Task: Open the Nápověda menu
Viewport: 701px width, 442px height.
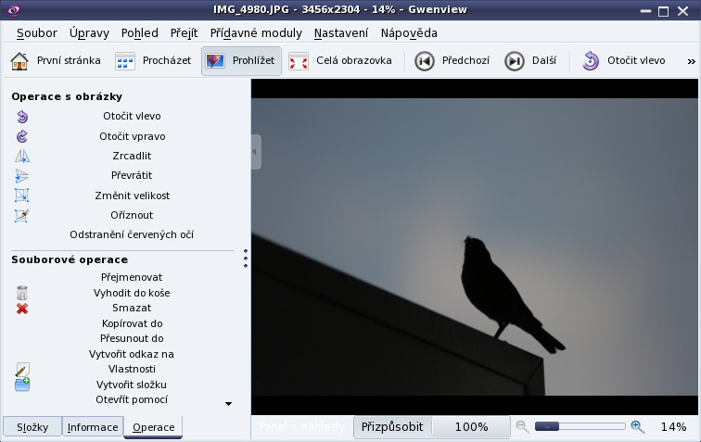Action: pyautogui.click(x=409, y=33)
